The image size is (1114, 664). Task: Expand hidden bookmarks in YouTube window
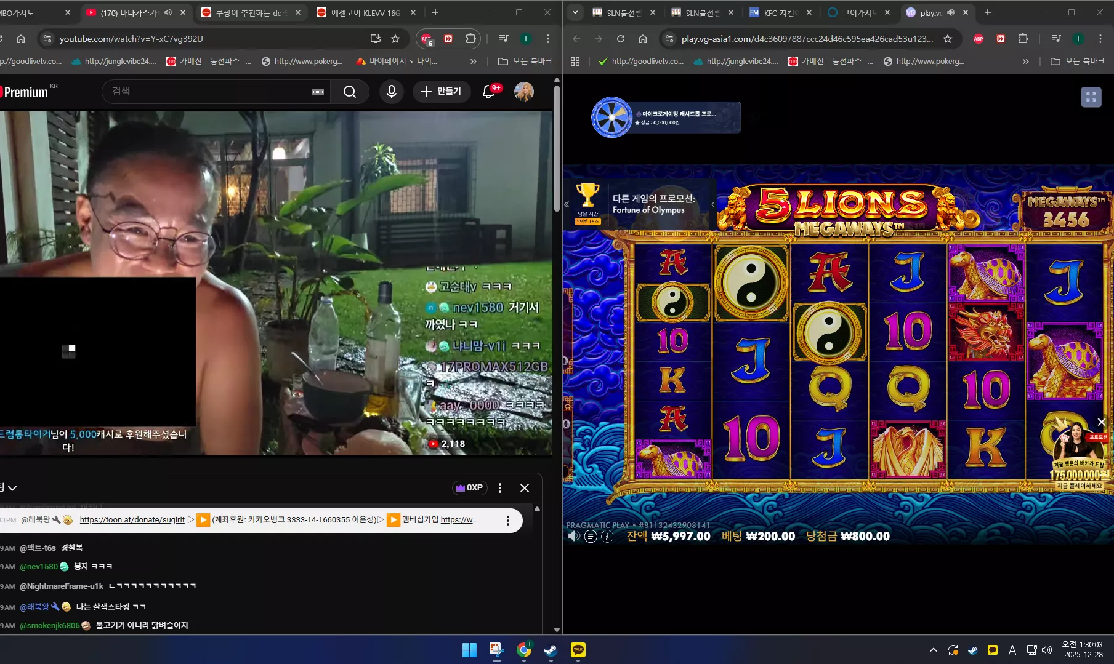(473, 62)
